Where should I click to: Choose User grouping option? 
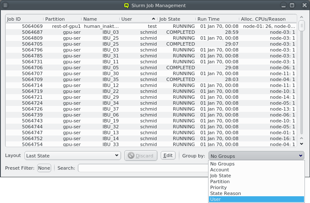click(256, 200)
